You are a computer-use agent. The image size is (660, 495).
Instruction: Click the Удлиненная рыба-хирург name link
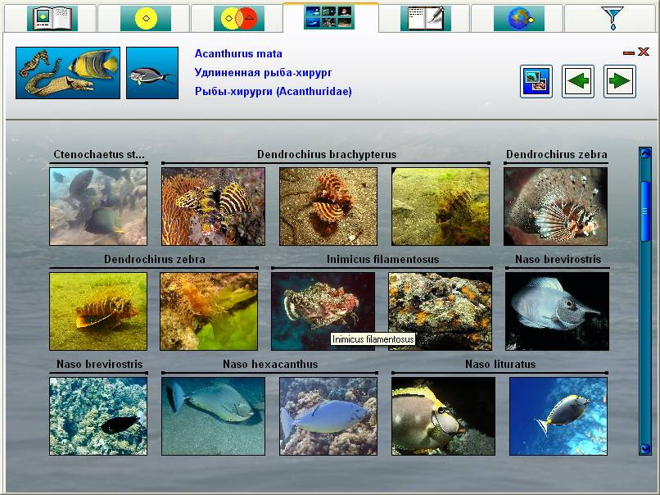point(263,72)
